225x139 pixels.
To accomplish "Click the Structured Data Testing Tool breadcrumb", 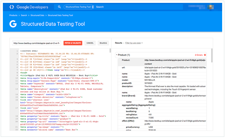I will (x=60, y=15).
